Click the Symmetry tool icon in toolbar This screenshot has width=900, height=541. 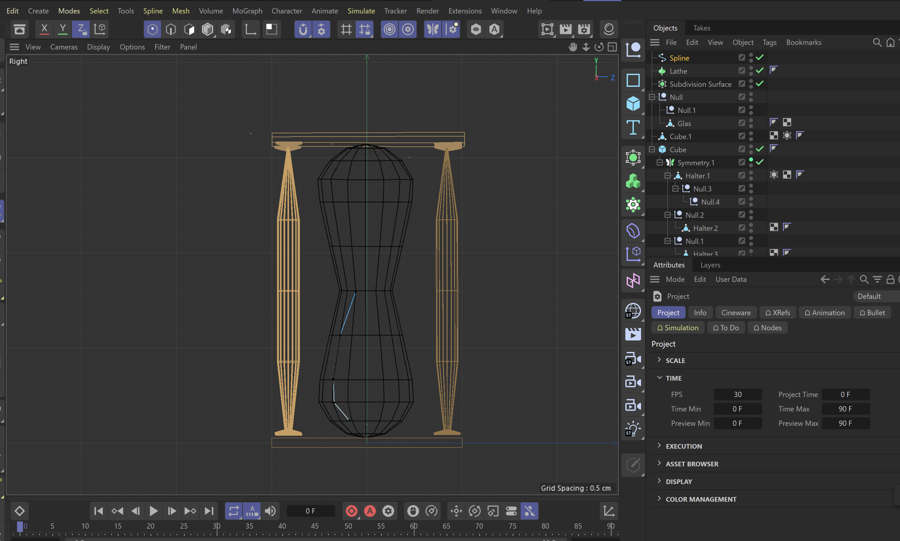click(433, 29)
